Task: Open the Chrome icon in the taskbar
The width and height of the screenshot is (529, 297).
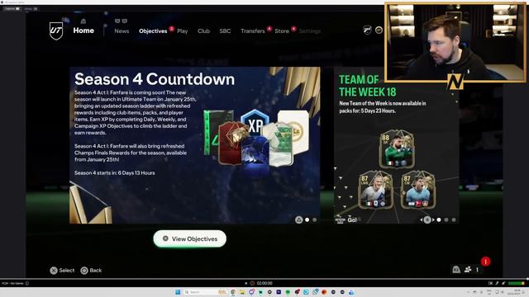Action: pos(233,292)
